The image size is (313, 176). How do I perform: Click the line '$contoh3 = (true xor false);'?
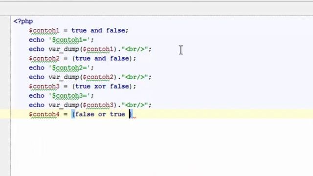point(83,87)
